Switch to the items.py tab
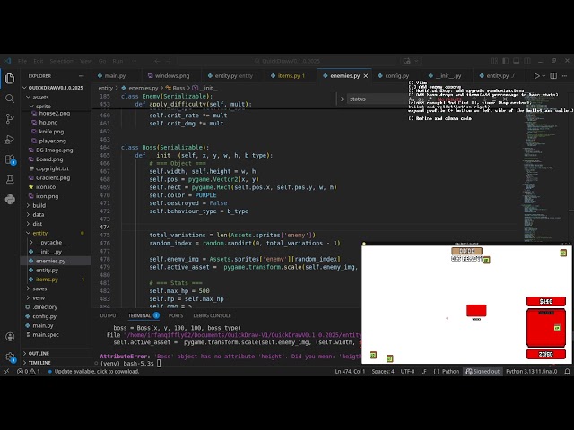574x430 pixels. pos(289,76)
